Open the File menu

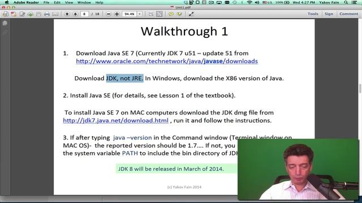pyautogui.click(x=46, y=2)
